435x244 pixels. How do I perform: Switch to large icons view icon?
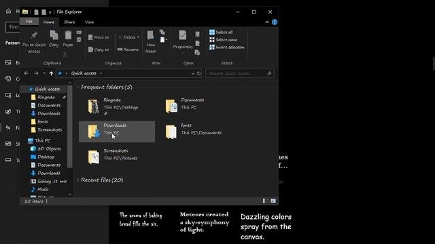pyautogui.click(x=273, y=201)
